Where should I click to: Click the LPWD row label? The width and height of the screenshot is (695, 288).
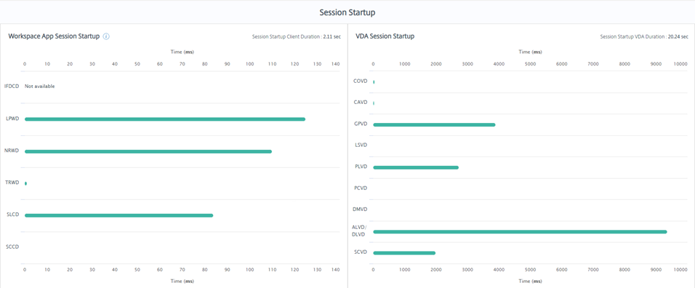12,119
